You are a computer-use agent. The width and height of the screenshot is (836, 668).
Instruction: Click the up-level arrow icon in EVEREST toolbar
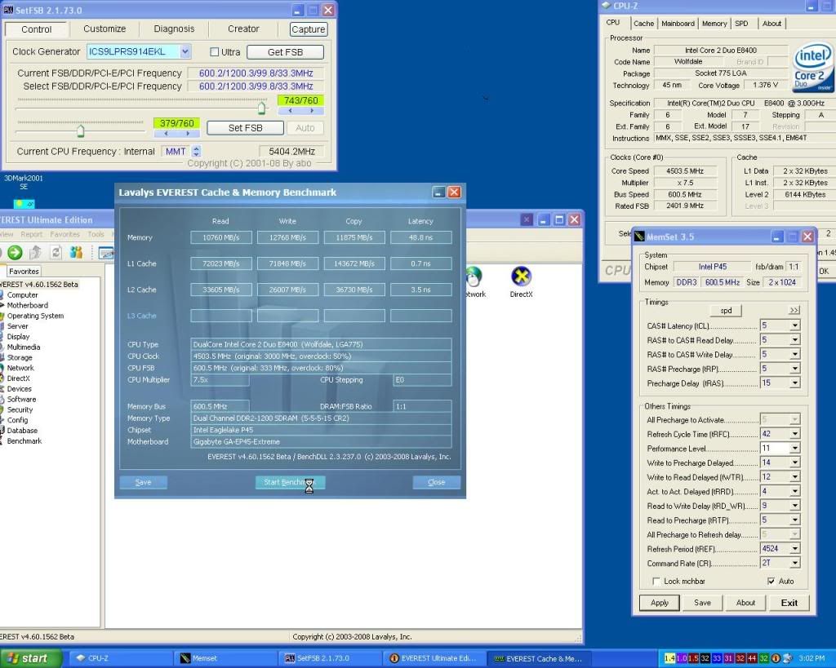(36, 253)
